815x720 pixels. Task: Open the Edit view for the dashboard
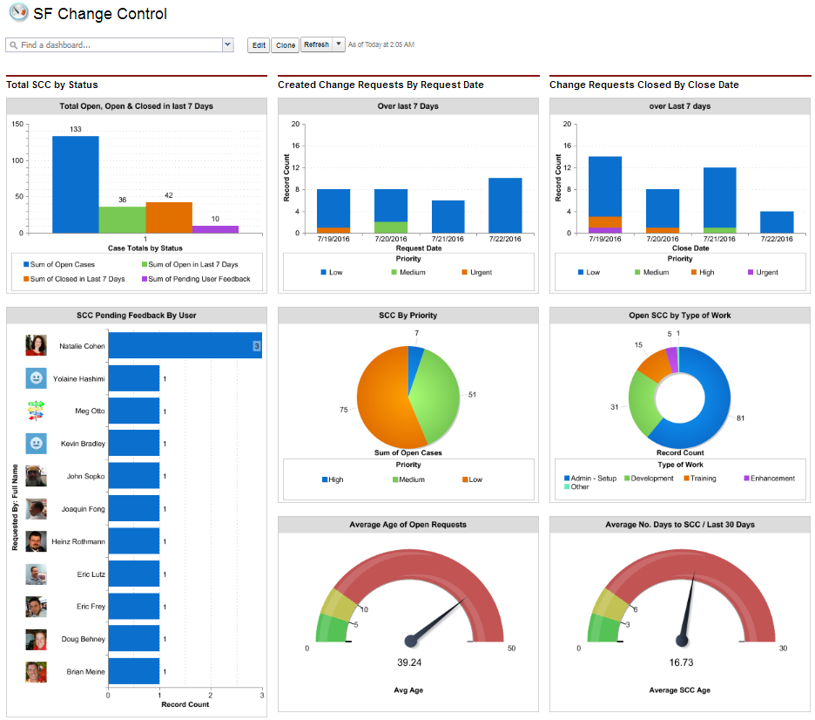(x=258, y=44)
